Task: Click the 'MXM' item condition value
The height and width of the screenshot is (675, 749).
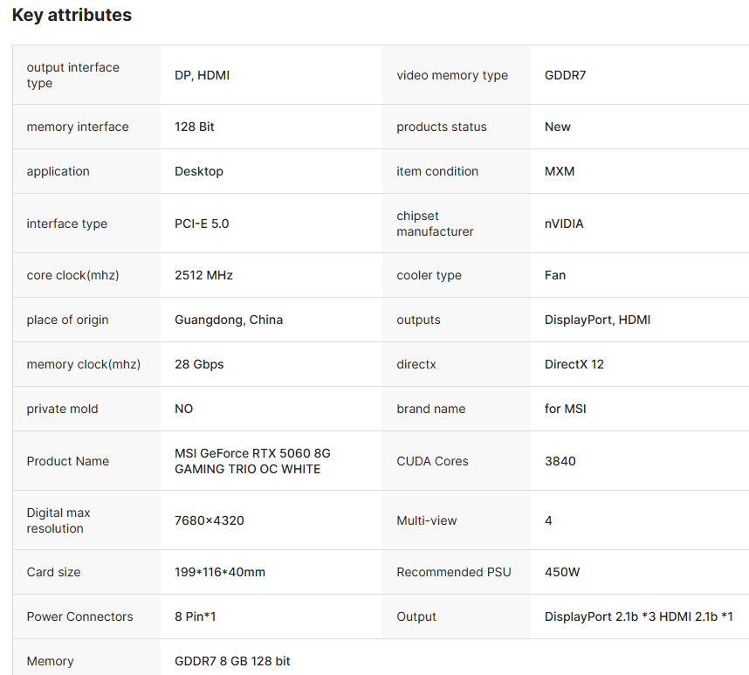Action: point(560,171)
